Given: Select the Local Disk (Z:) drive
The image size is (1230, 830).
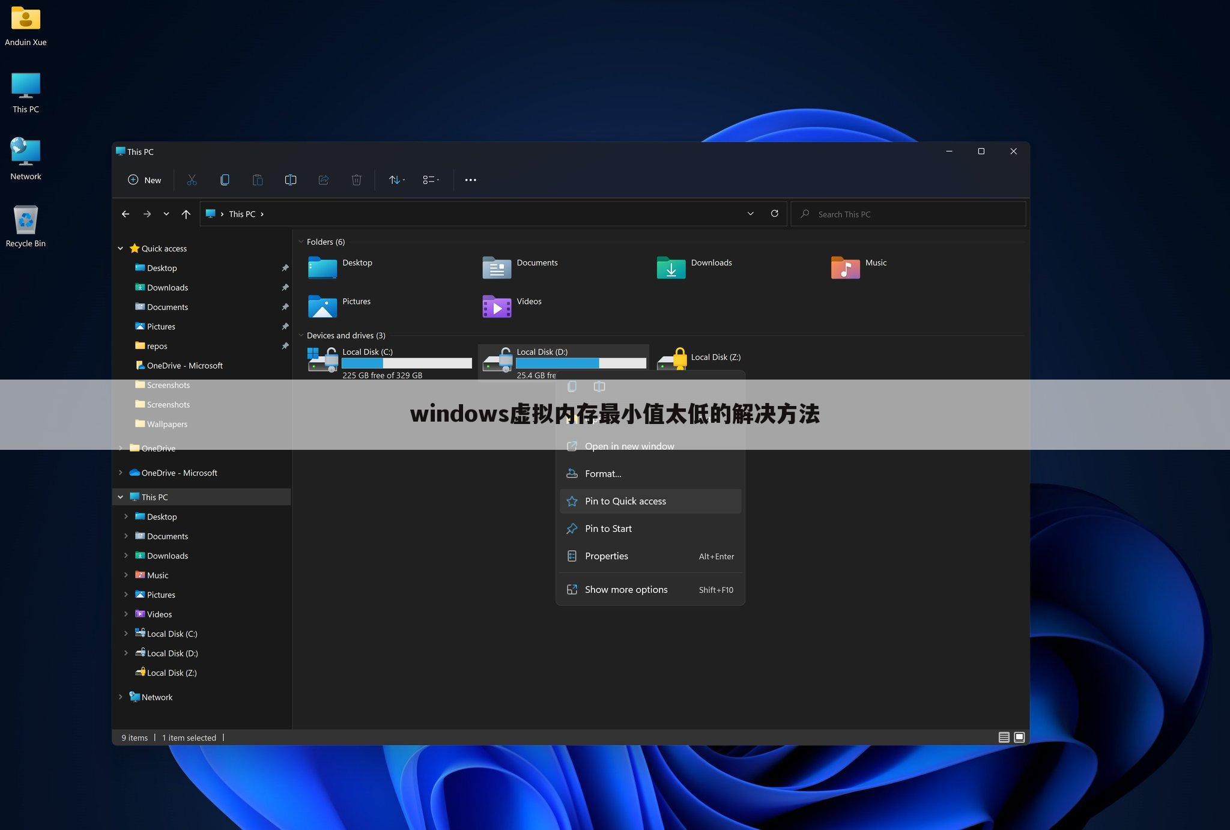Looking at the screenshot, I should point(700,359).
